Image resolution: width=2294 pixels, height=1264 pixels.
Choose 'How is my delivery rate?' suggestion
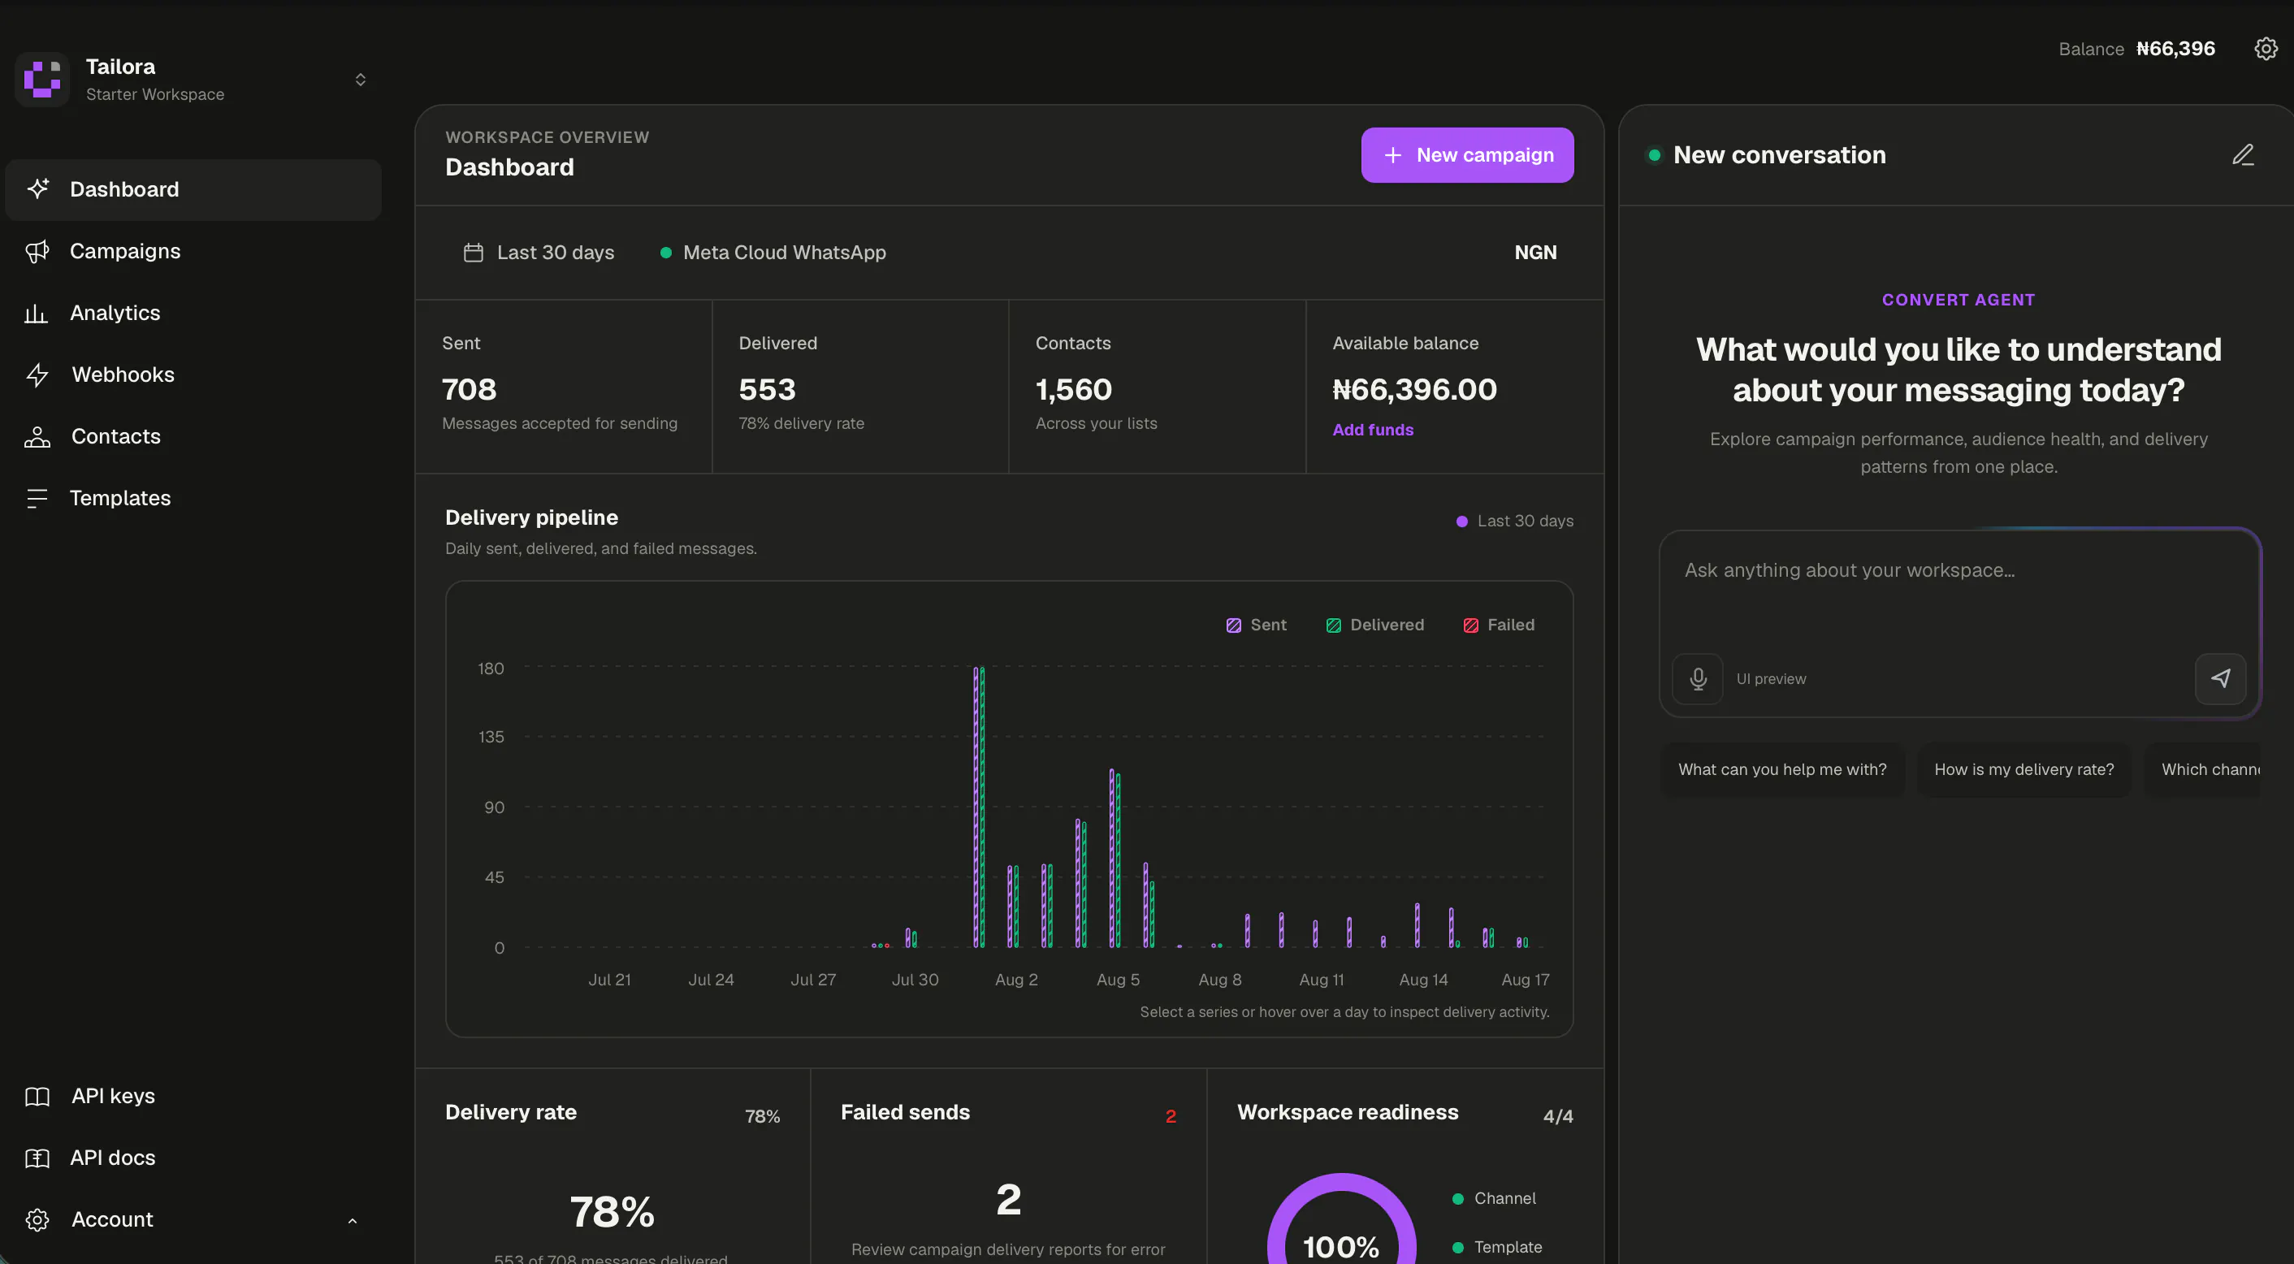pyautogui.click(x=2023, y=769)
